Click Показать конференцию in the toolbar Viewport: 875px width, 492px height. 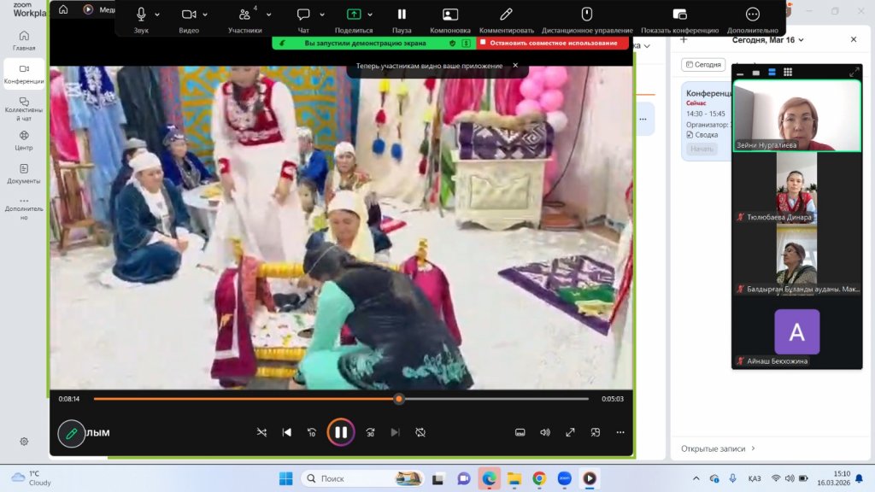(x=679, y=15)
